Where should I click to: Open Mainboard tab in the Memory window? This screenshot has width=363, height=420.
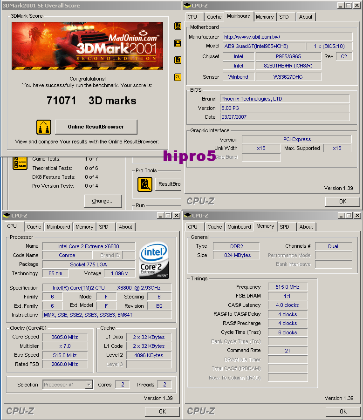click(239, 227)
